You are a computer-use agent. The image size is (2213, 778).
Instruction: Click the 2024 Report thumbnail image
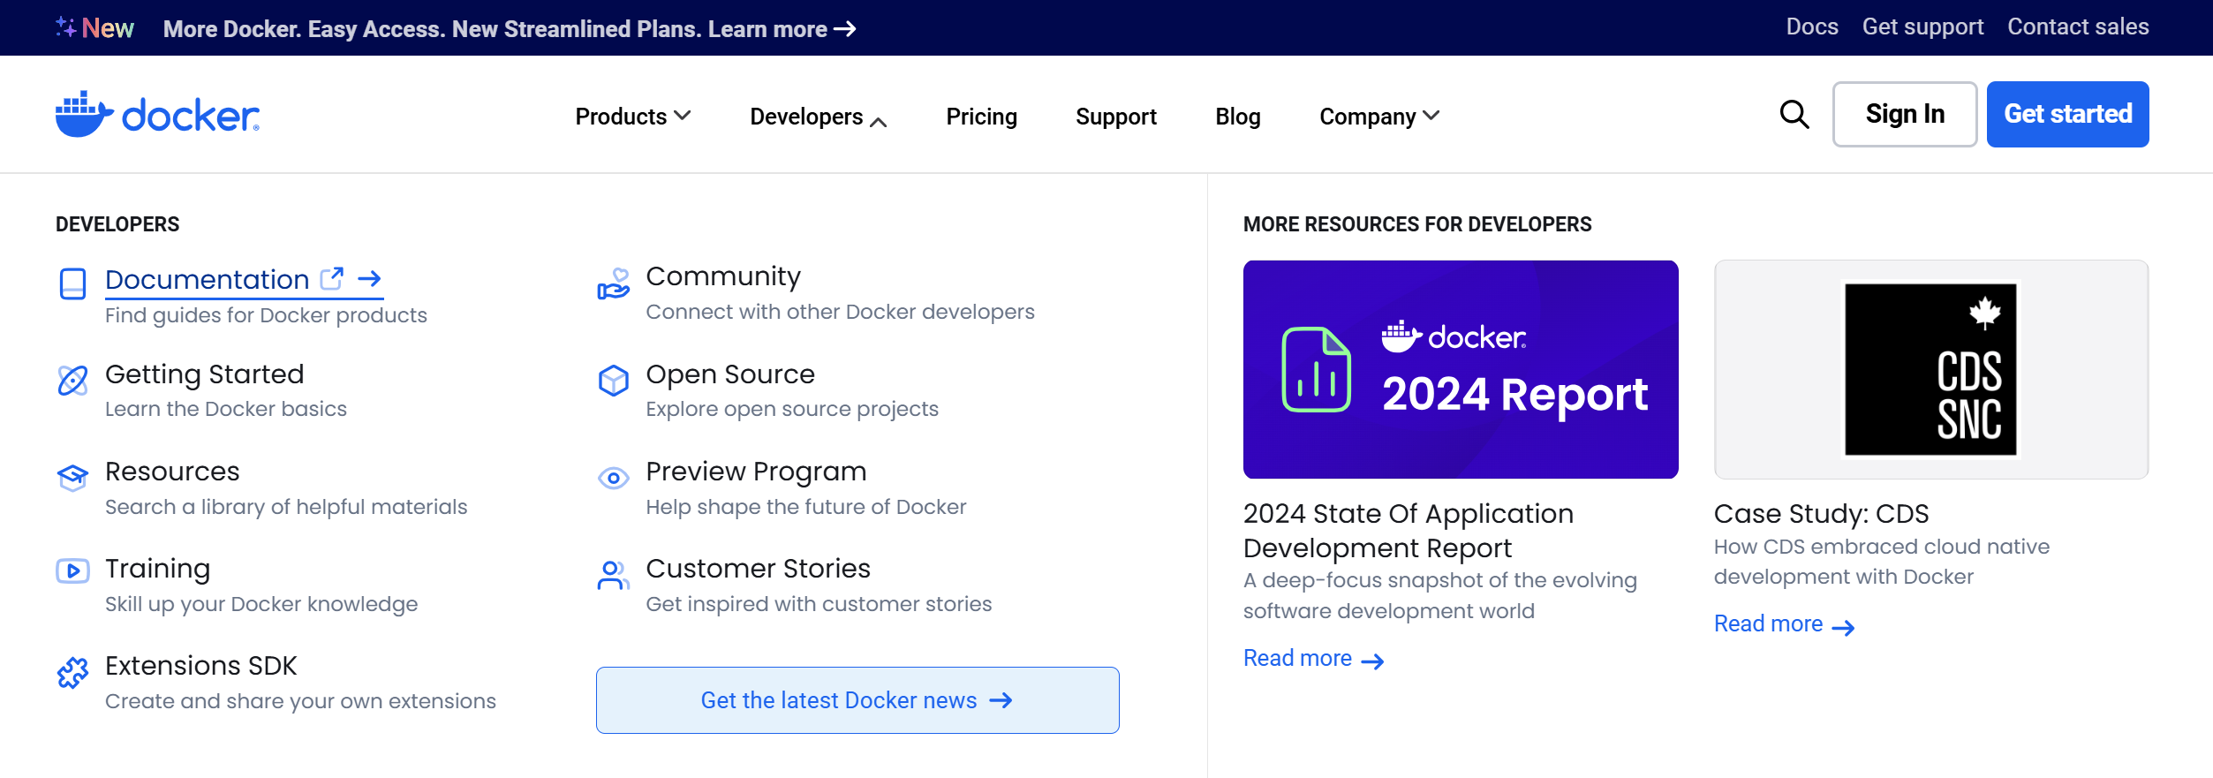click(x=1461, y=369)
